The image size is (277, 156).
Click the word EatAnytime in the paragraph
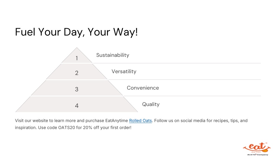[117, 121]
